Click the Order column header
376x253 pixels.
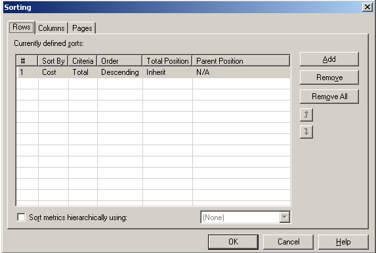click(x=119, y=60)
